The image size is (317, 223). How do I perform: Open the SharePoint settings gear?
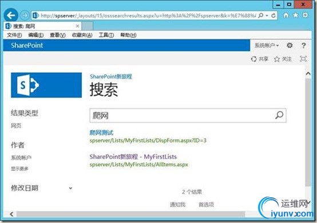(290, 45)
